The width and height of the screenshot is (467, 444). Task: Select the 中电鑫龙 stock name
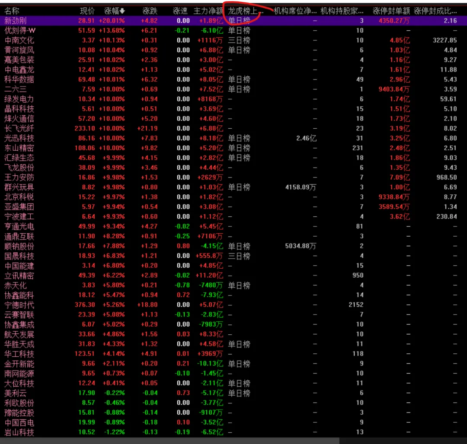click(19, 70)
